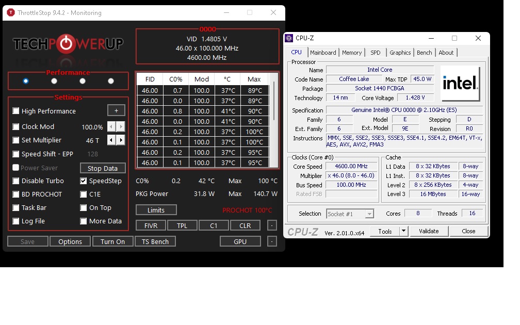Increase Set Multiplier with right arrow
Image resolution: width=520 pixels, height=325 pixels.
pos(121,140)
